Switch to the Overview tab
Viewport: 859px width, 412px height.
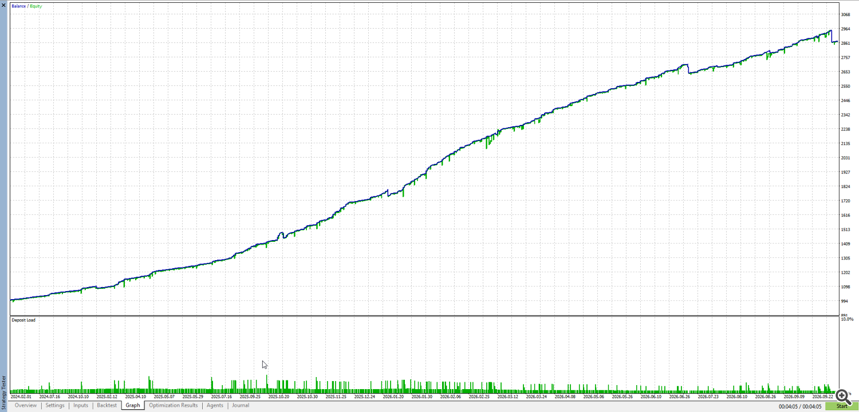(26, 406)
